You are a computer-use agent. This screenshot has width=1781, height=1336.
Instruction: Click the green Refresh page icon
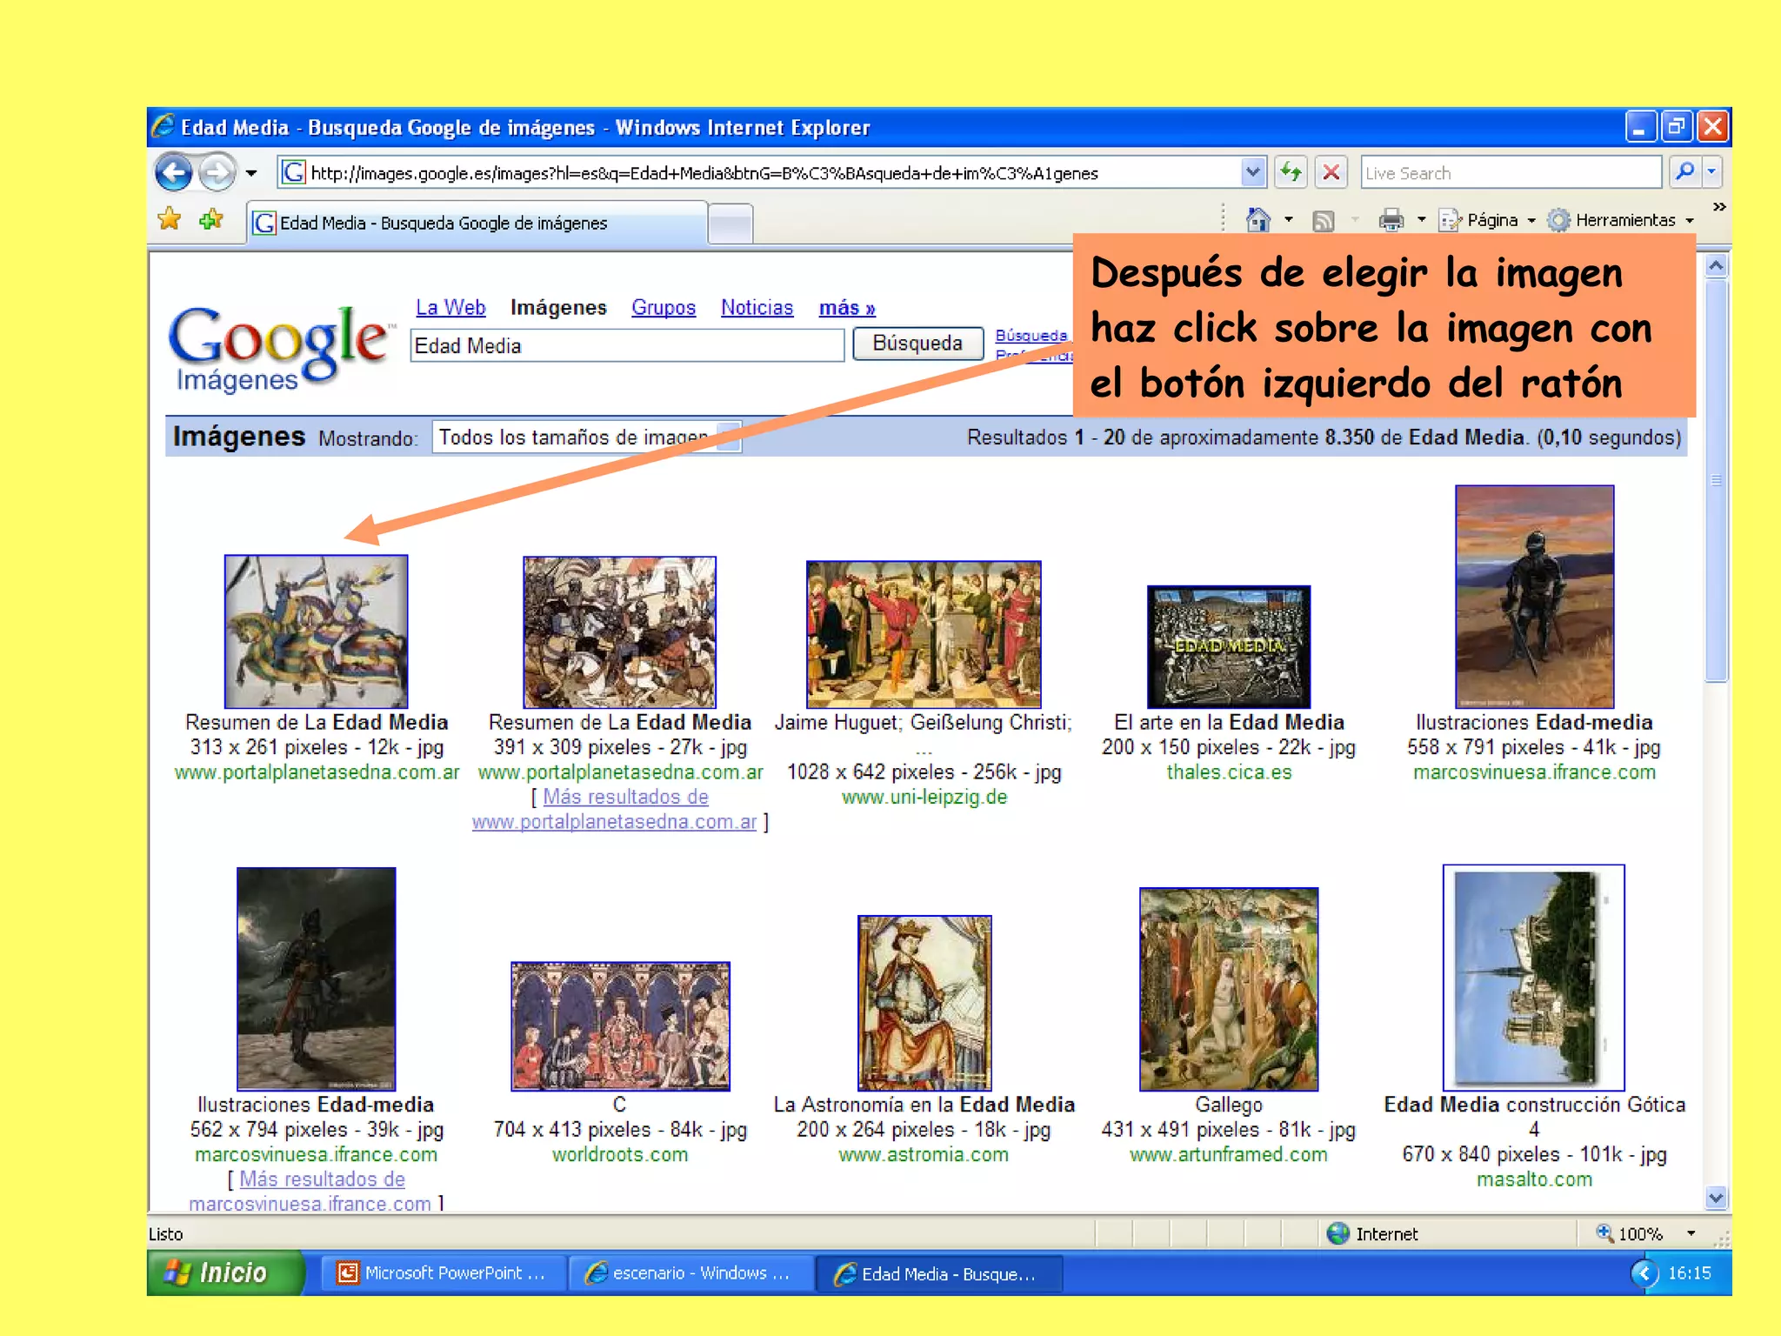1291,172
